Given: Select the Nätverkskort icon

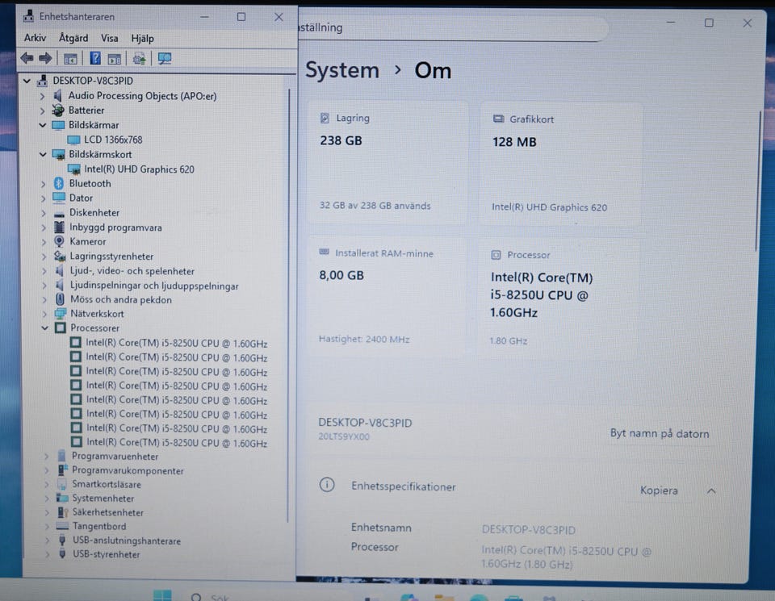Looking at the screenshot, I should (x=61, y=314).
